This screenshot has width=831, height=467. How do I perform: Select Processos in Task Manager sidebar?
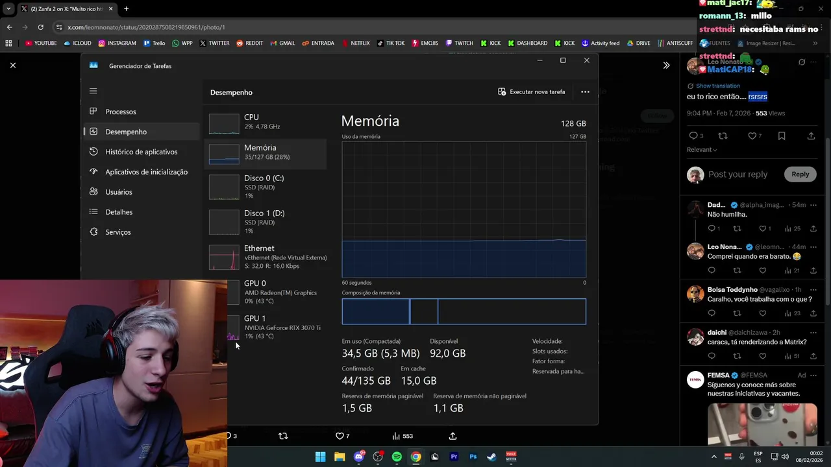point(142,112)
